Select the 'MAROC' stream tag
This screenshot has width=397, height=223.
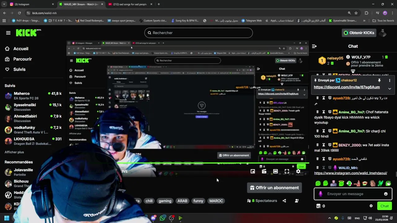(216, 201)
